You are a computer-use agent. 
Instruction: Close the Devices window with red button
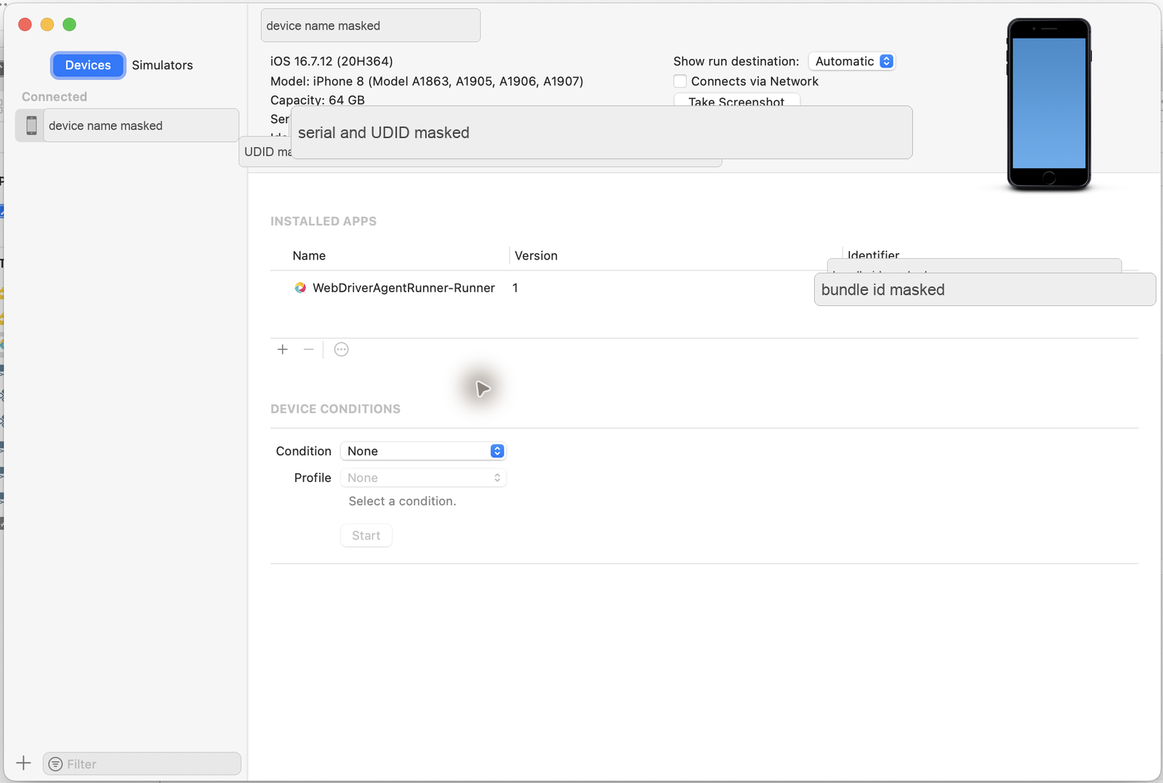25,25
